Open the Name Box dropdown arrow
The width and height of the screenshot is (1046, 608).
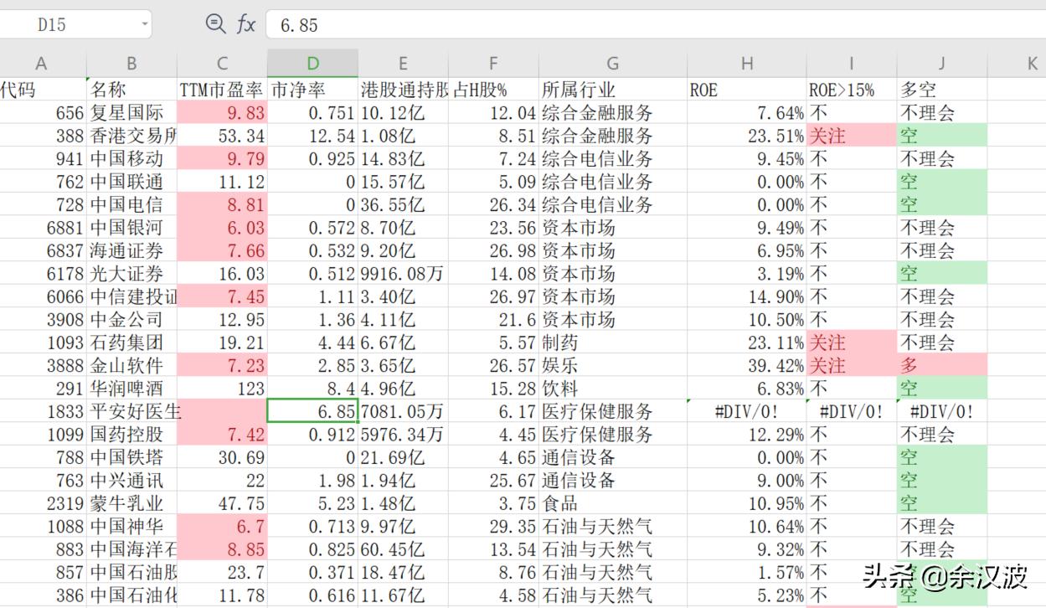pyautogui.click(x=142, y=24)
